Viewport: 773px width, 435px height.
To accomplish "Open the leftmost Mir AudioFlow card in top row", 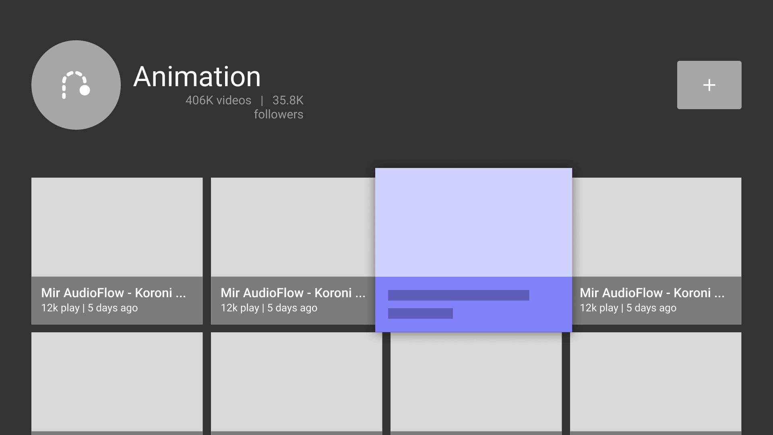I will (x=117, y=251).
